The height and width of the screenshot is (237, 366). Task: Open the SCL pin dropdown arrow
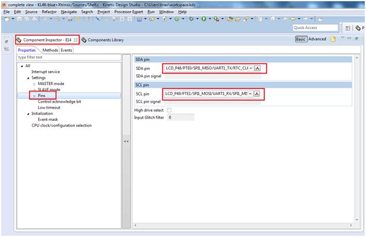(250, 94)
